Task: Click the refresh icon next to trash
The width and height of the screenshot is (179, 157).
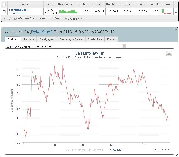Action: pyautogui.click(x=10, y=19)
